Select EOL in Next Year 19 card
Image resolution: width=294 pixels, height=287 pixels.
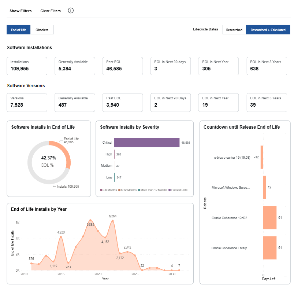point(219,103)
